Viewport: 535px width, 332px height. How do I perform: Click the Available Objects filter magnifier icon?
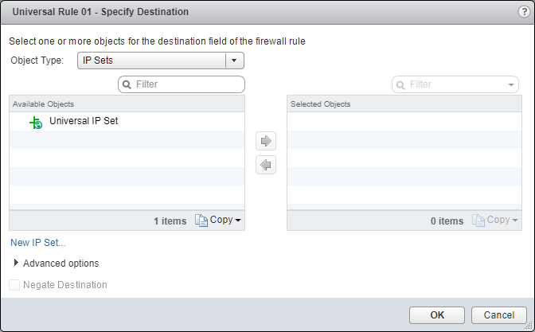127,84
